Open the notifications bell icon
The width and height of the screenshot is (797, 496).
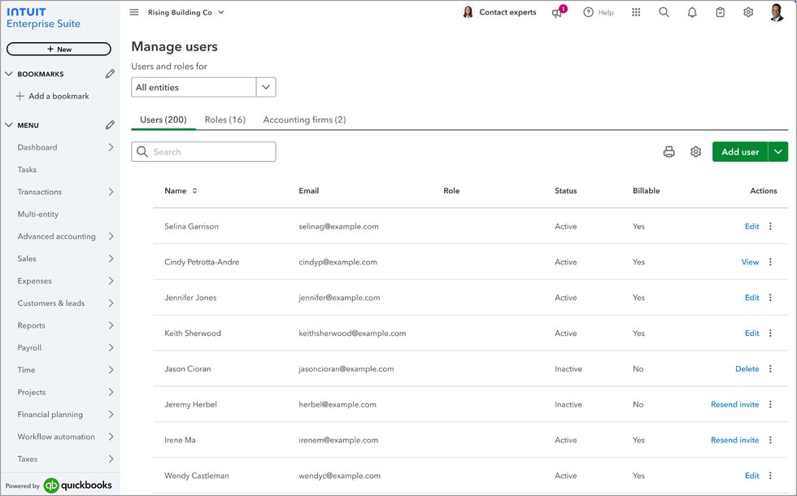pyautogui.click(x=692, y=12)
